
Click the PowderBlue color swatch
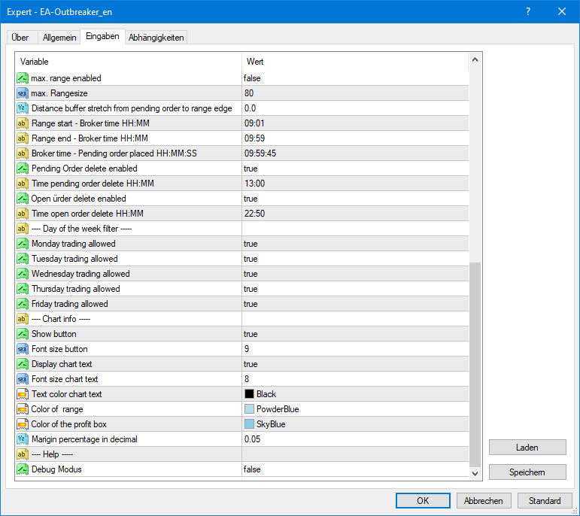(249, 409)
